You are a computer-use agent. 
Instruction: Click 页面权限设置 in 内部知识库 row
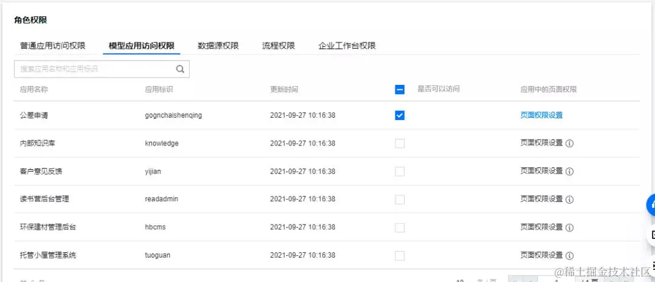[542, 143]
